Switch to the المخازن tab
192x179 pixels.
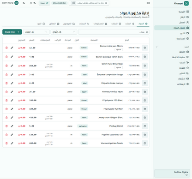pyautogui.click(x=54, y=24)
